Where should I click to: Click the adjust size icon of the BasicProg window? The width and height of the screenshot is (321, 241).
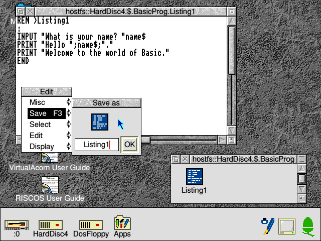[302, 199]
